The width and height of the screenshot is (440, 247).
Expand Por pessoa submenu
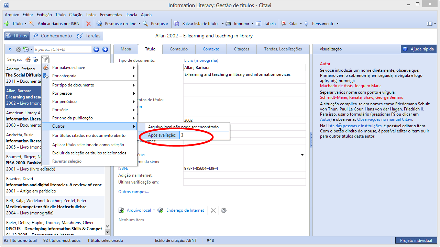(x=89, y=93)
